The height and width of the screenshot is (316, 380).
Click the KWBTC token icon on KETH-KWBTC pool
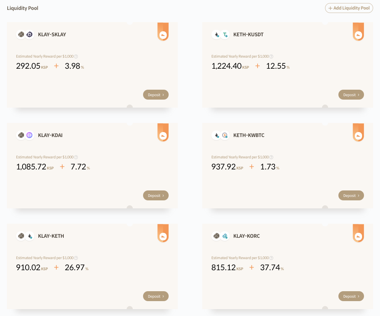(x=225, y=135)
